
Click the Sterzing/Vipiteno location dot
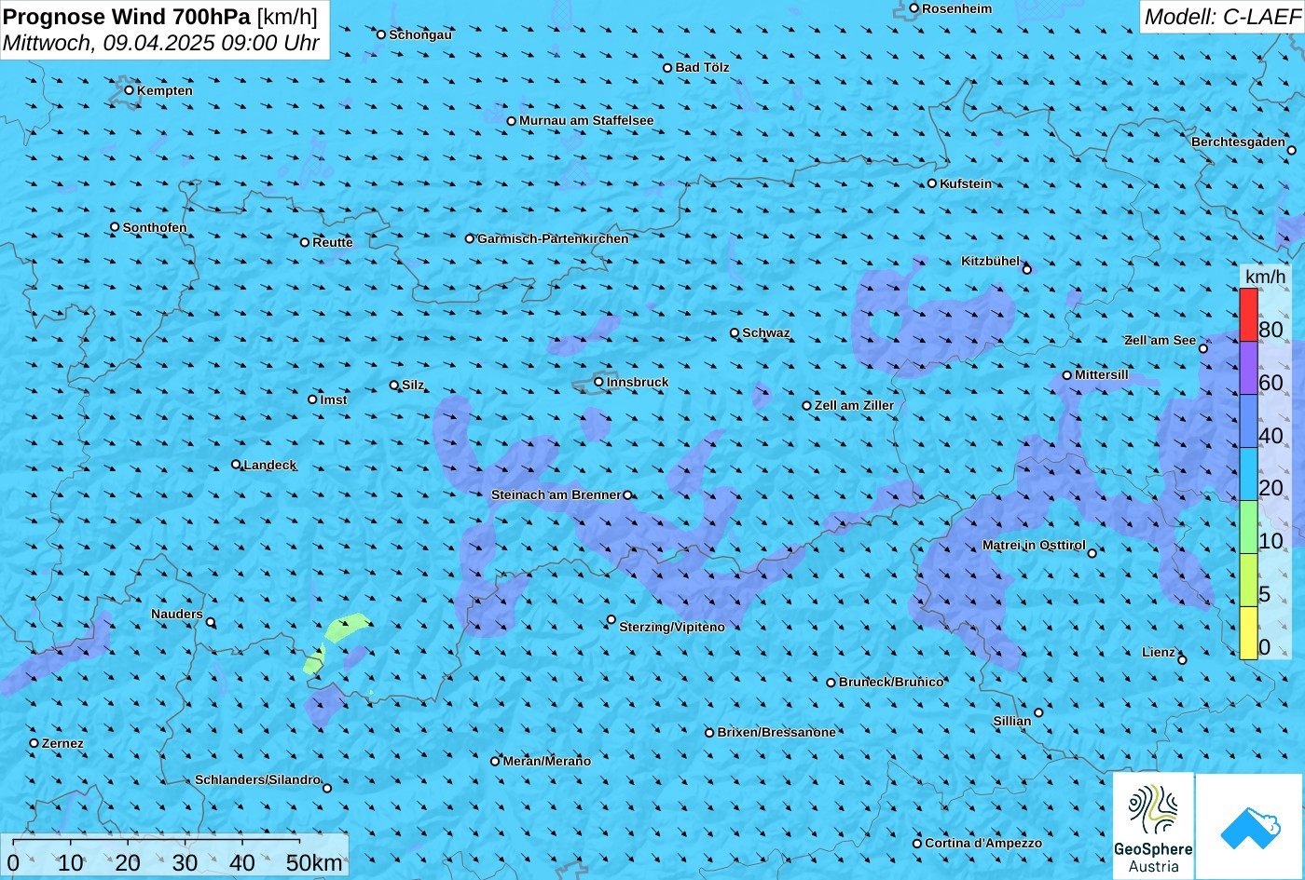coord(611,619)
